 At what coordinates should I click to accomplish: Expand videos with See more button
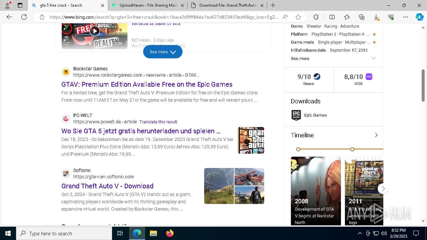click(x=163, y=52)
